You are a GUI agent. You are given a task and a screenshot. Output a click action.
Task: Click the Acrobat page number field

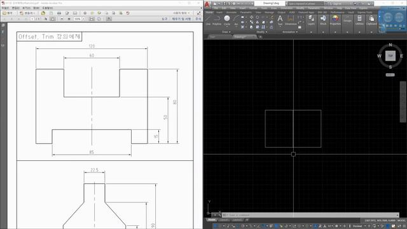32,19
